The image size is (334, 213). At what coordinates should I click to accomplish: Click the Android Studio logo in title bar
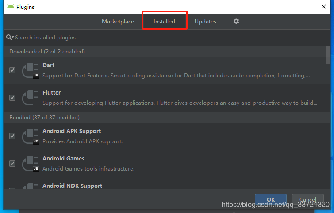click(11, 7)
